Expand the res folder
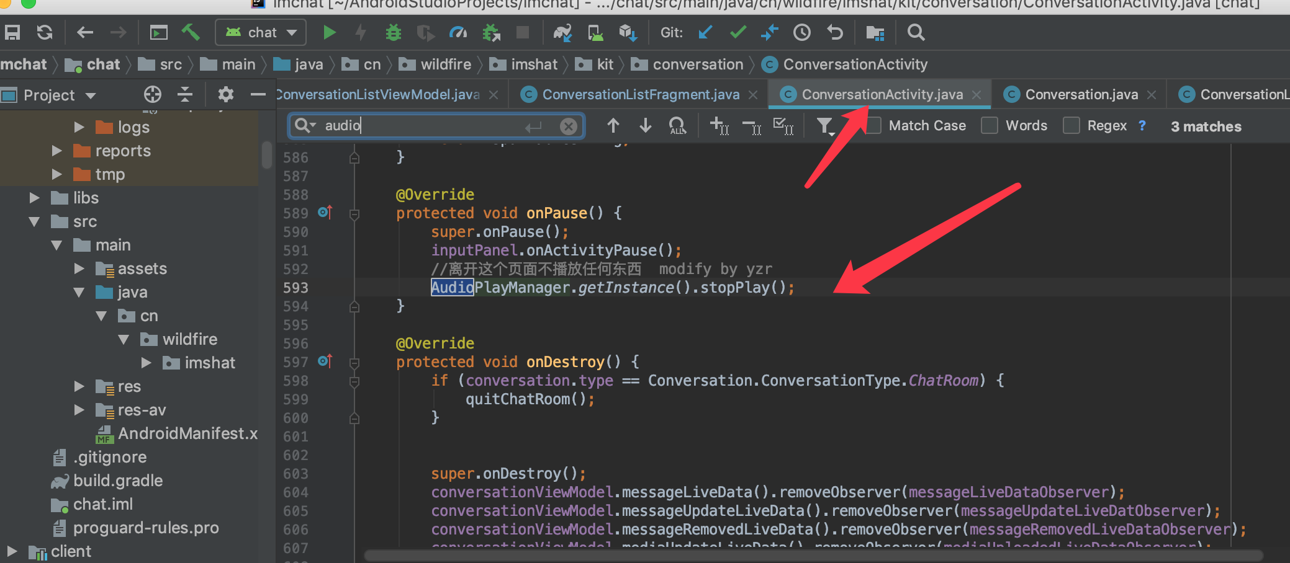 coord(79,386)
